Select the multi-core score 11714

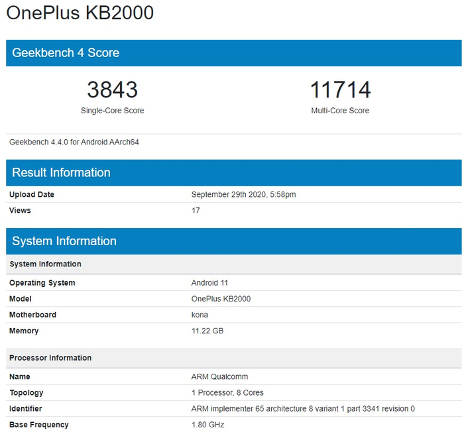coord(340,89)
